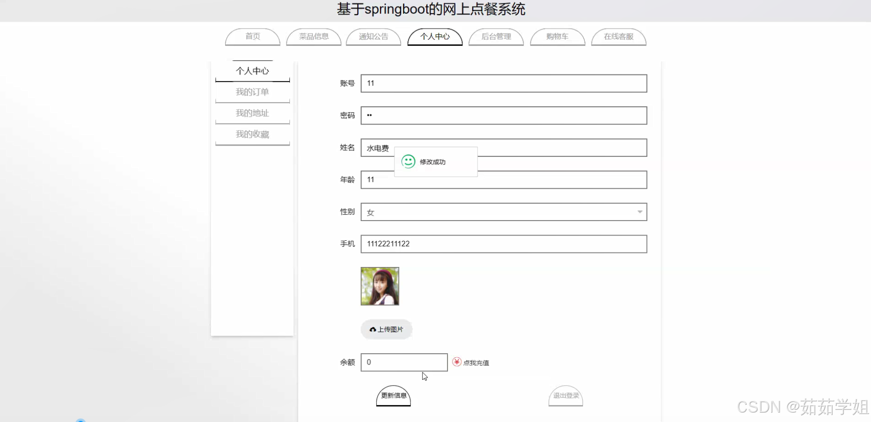Viewport: 871px width, 422px height.
Task: Select 女 in the gender combo box
Action: 503,212
